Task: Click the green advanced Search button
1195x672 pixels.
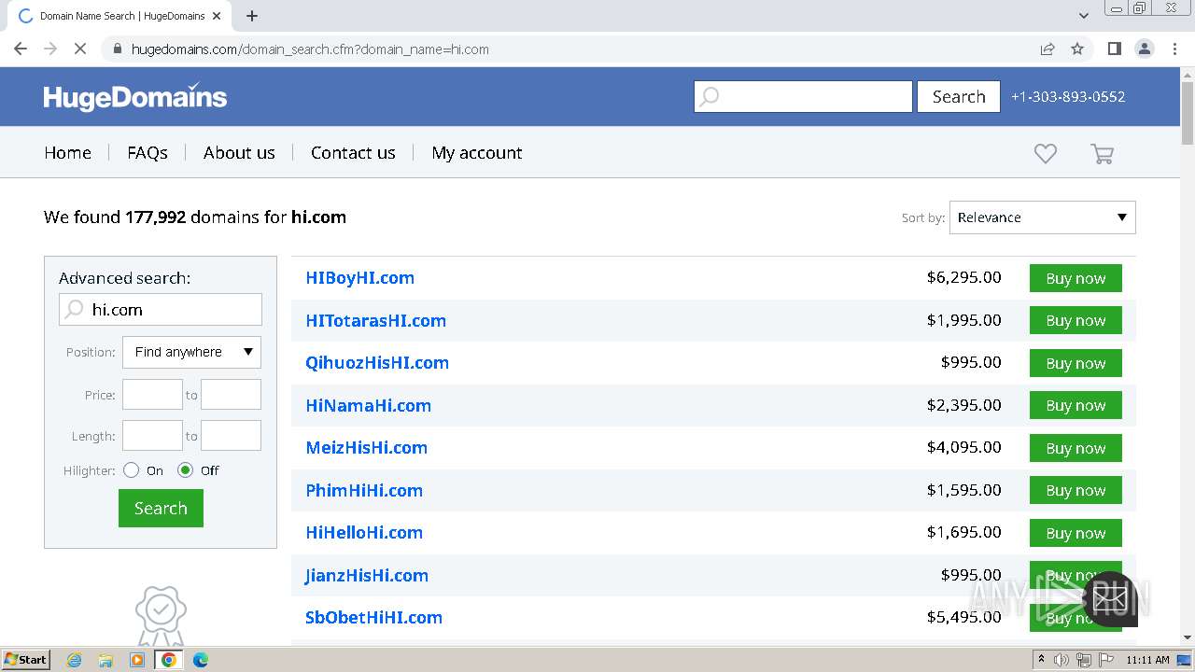Action: [161, 509]
